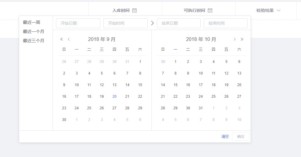The image size is (301, 157).
Task: Focus the 结束日期 input field
Action: pyautogui.click(x=179, y=23)
